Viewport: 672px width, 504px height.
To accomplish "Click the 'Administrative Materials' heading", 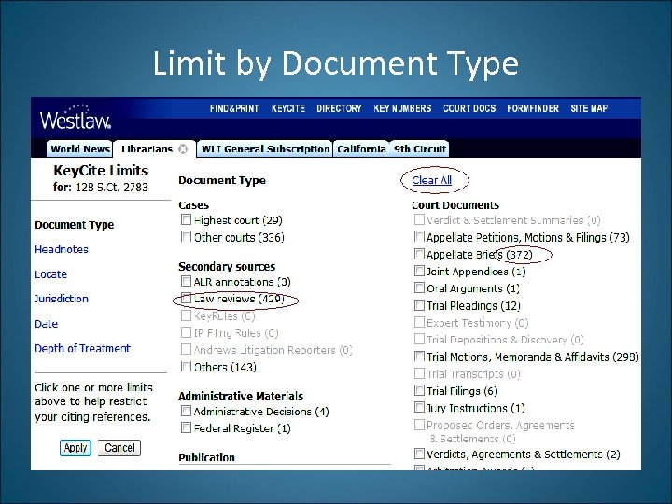I will tap(241, 396).
